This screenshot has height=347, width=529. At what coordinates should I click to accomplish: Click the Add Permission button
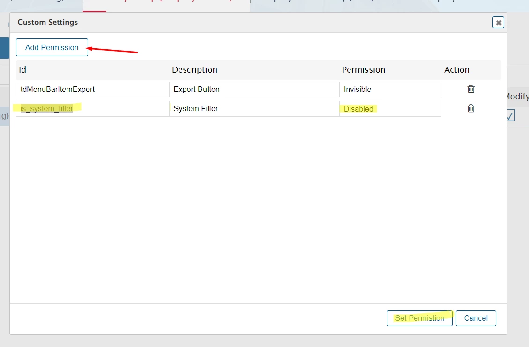pos(52,47)
